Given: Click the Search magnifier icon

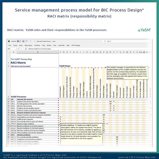Looking at the screenshot, I should click(x=105, y=41).
